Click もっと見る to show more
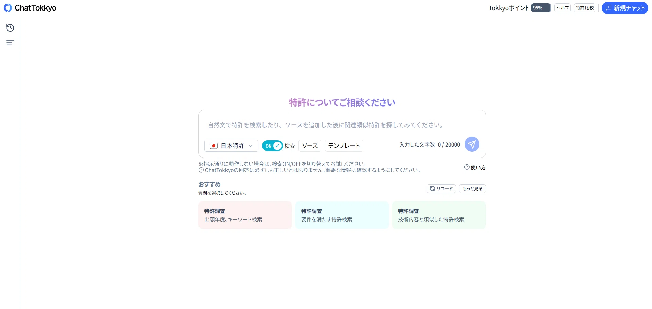 click(x=472, y=189)
